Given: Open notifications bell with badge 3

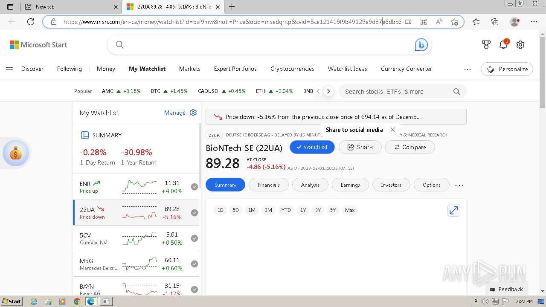Looking at the screenshot, I should (504, 44).
